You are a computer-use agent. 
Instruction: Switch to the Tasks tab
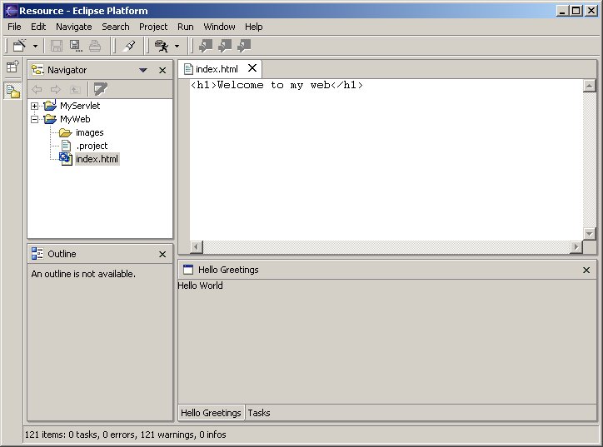coord(259,413)
